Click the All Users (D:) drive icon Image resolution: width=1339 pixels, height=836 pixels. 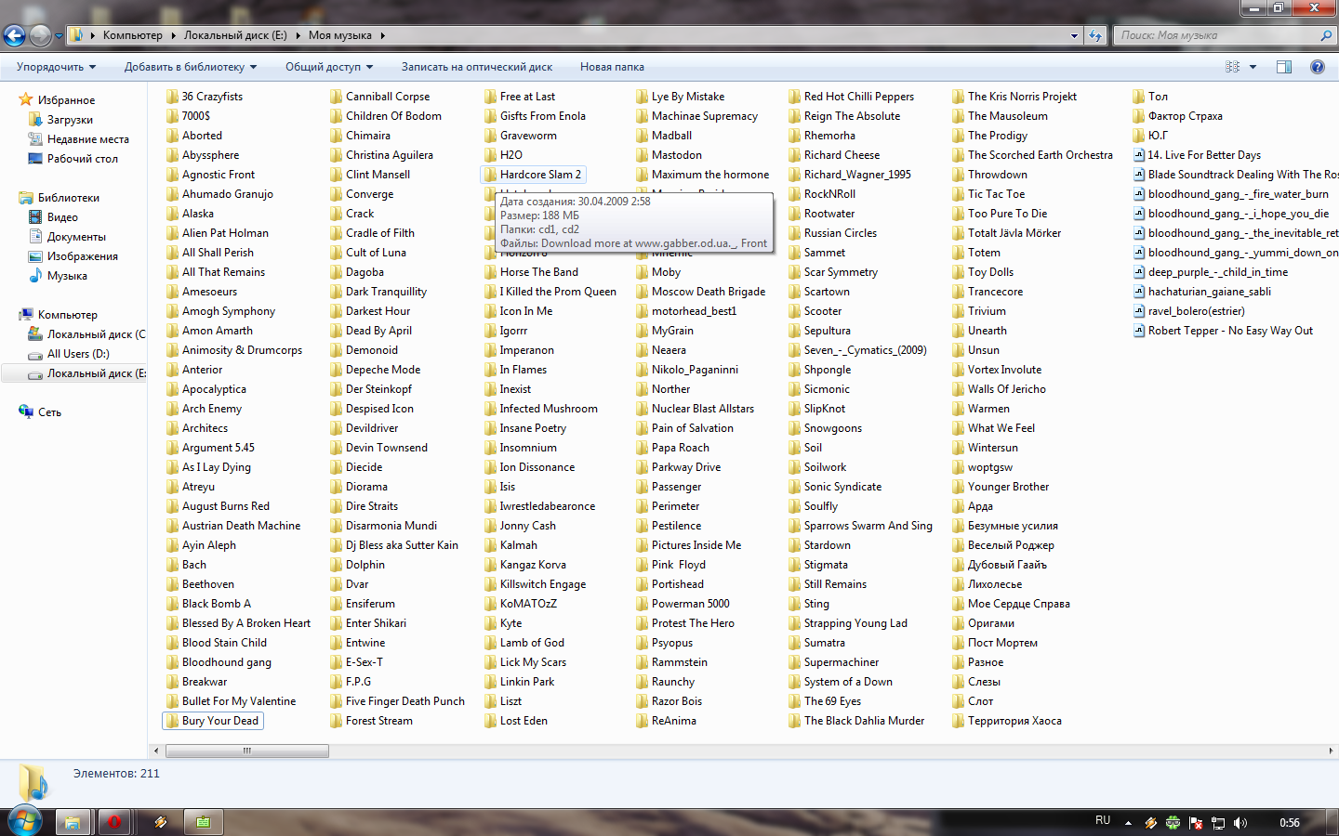coord(35,354)
